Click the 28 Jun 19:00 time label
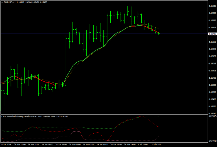 point(47,145)
